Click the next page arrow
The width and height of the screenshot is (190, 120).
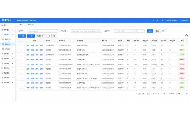coord(167,94)
